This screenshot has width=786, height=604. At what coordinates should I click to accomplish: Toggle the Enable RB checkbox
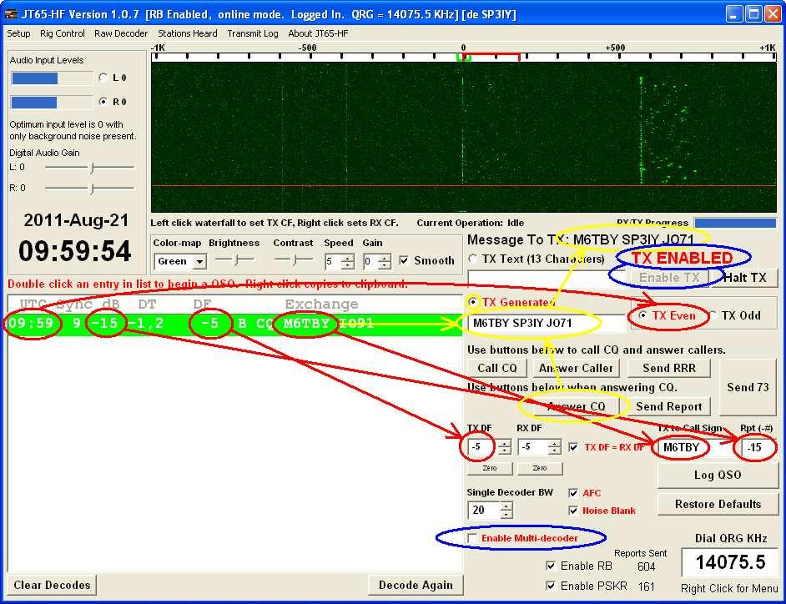pyautogui.click(x=551, y=566)
